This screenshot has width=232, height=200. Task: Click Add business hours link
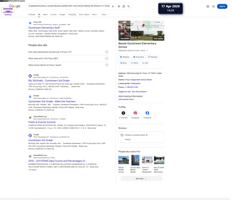point(126,99)
